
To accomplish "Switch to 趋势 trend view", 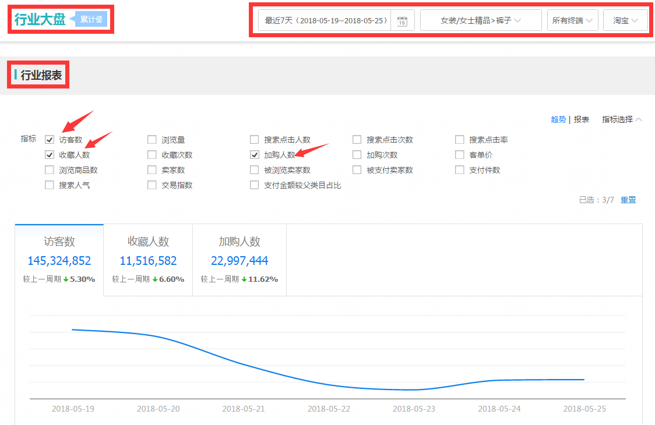I will pos(558,119).
